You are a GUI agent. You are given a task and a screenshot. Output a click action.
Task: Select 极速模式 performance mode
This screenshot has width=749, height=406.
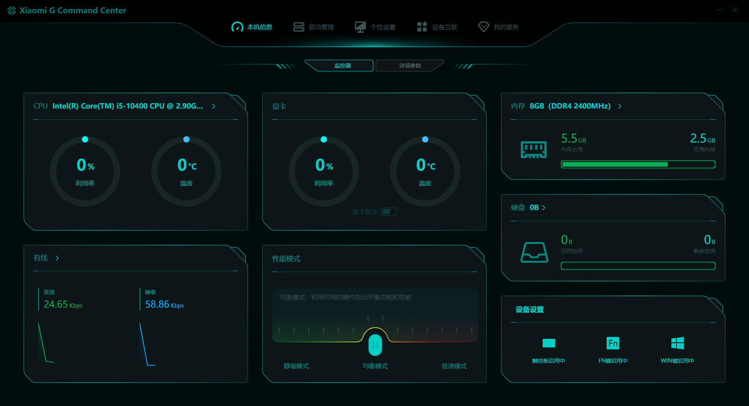pyautogui.click(x=454, y=366)
